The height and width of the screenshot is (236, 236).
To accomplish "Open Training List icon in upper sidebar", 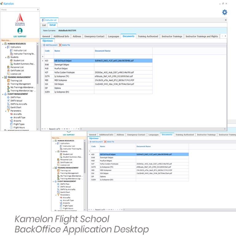I will pos(8,81).
